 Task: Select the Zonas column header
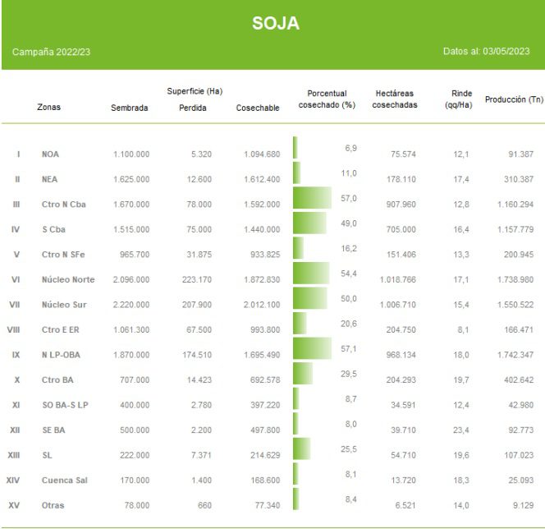[48, 108]
